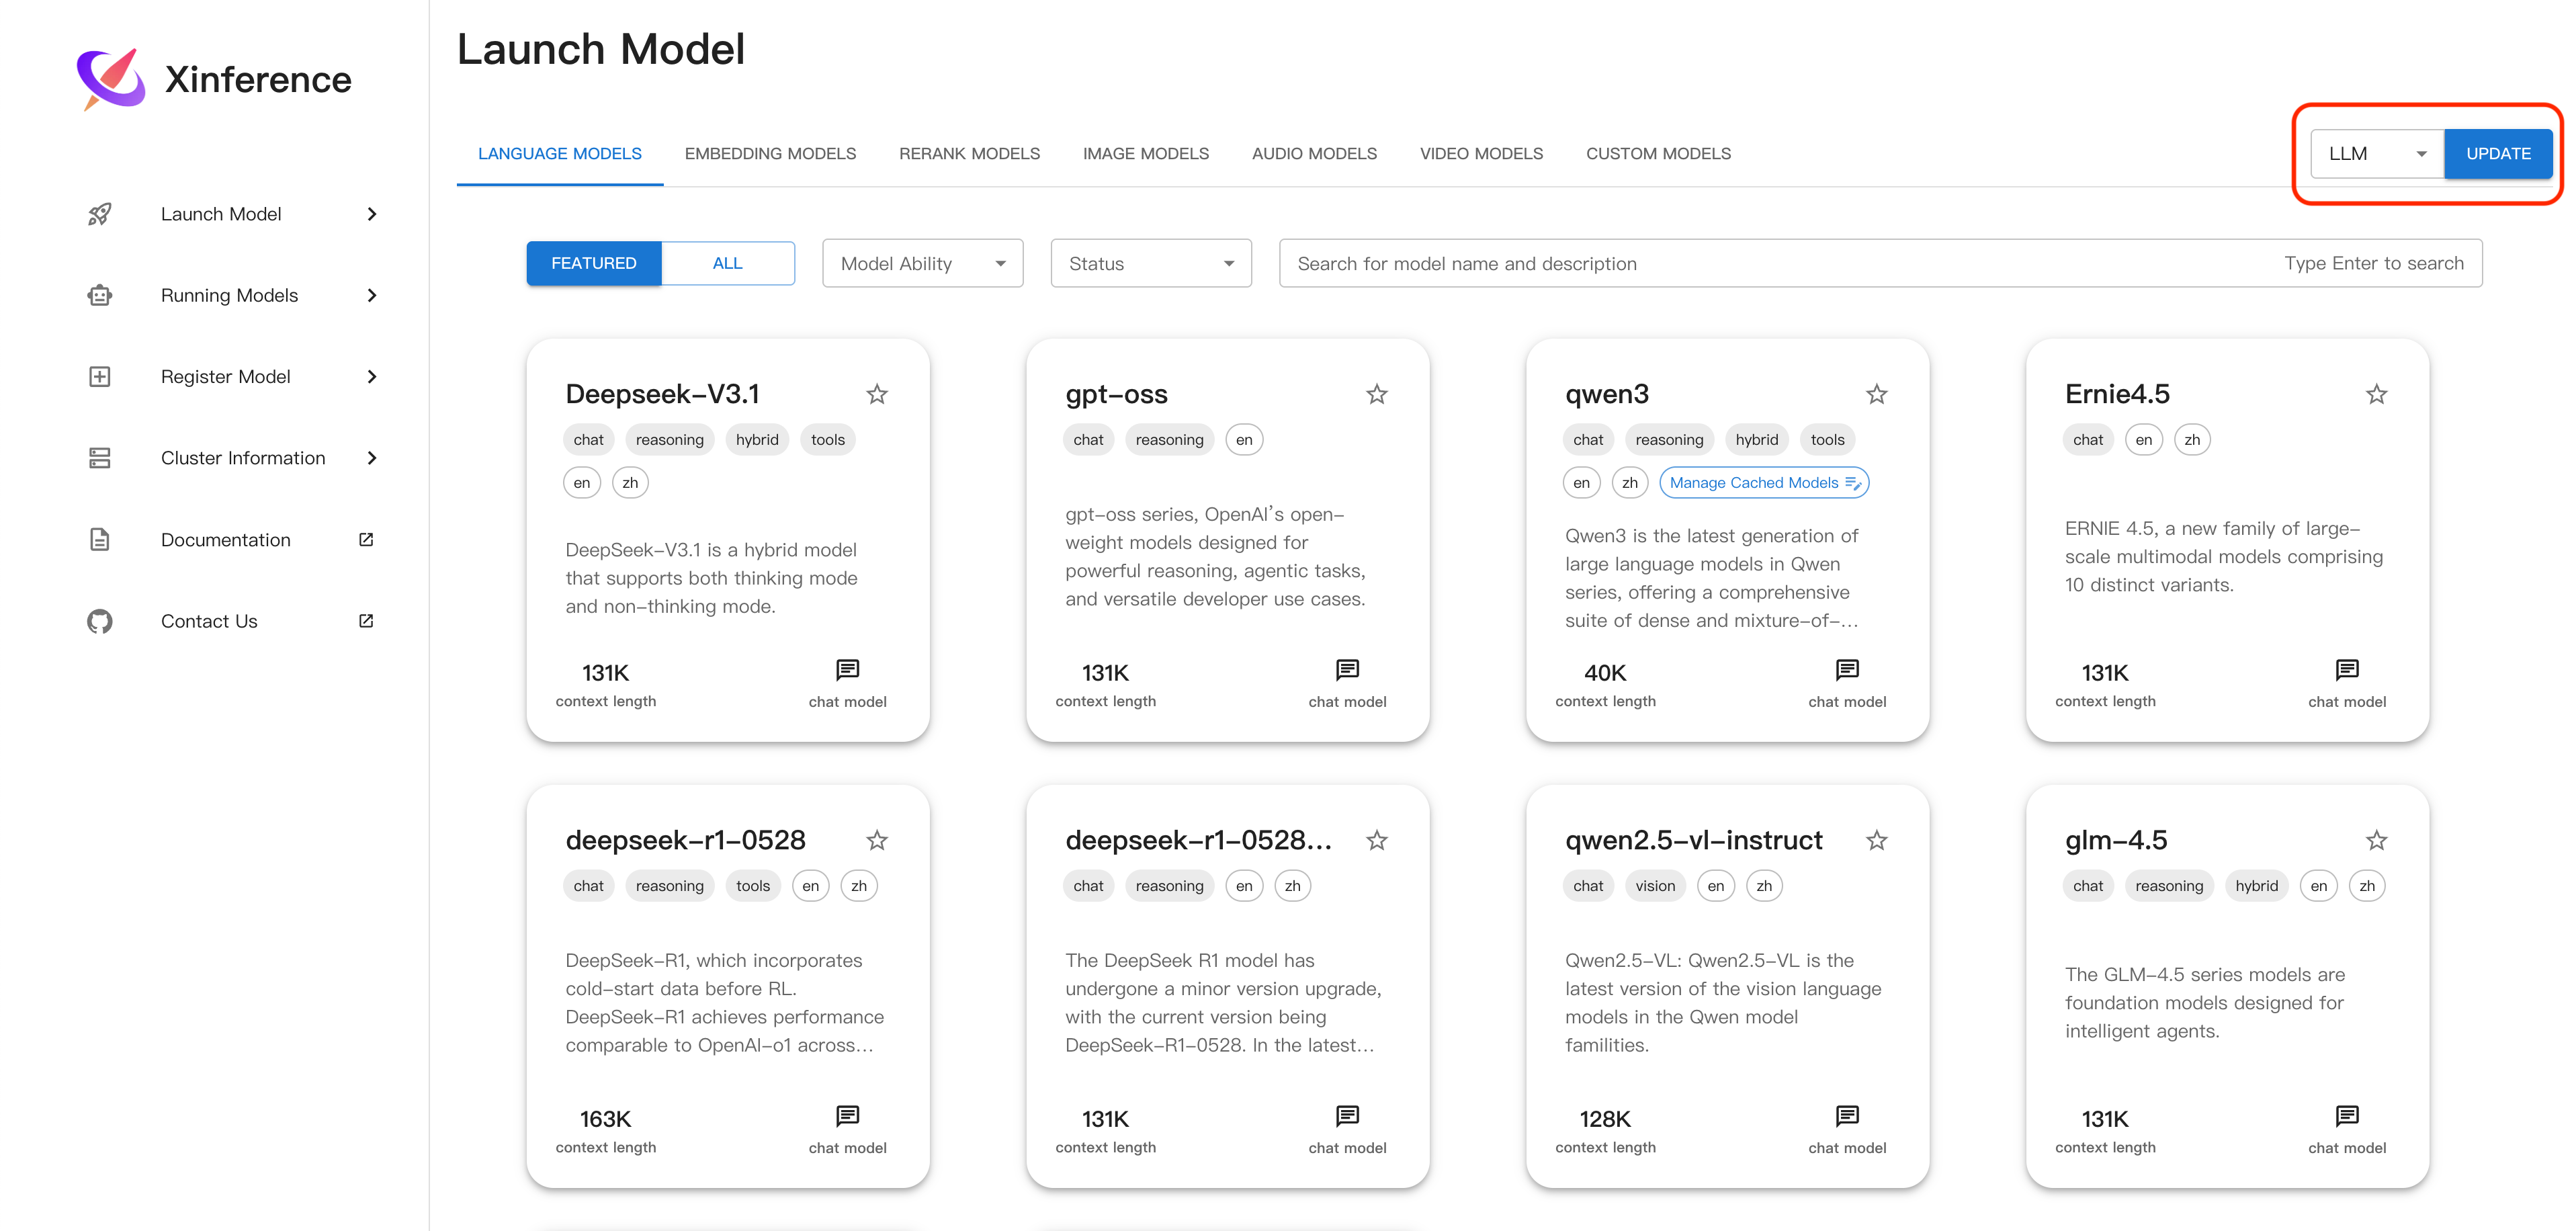
Task: Click the tools tag on deepseek-r1-0528
Action: (x=752, y=886)
